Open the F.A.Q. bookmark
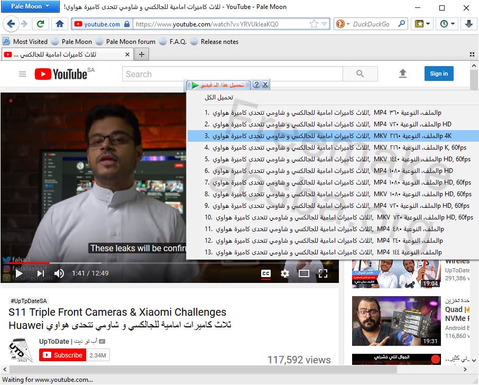 tap(173, 42)
